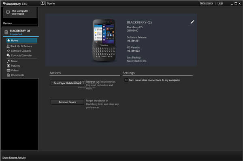Click the pencil edit device name icon

192,22
